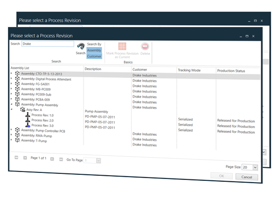Click the red Delete icon
Image resolution: width=280 pixels, height=199 pixels.
pos(145,46)
